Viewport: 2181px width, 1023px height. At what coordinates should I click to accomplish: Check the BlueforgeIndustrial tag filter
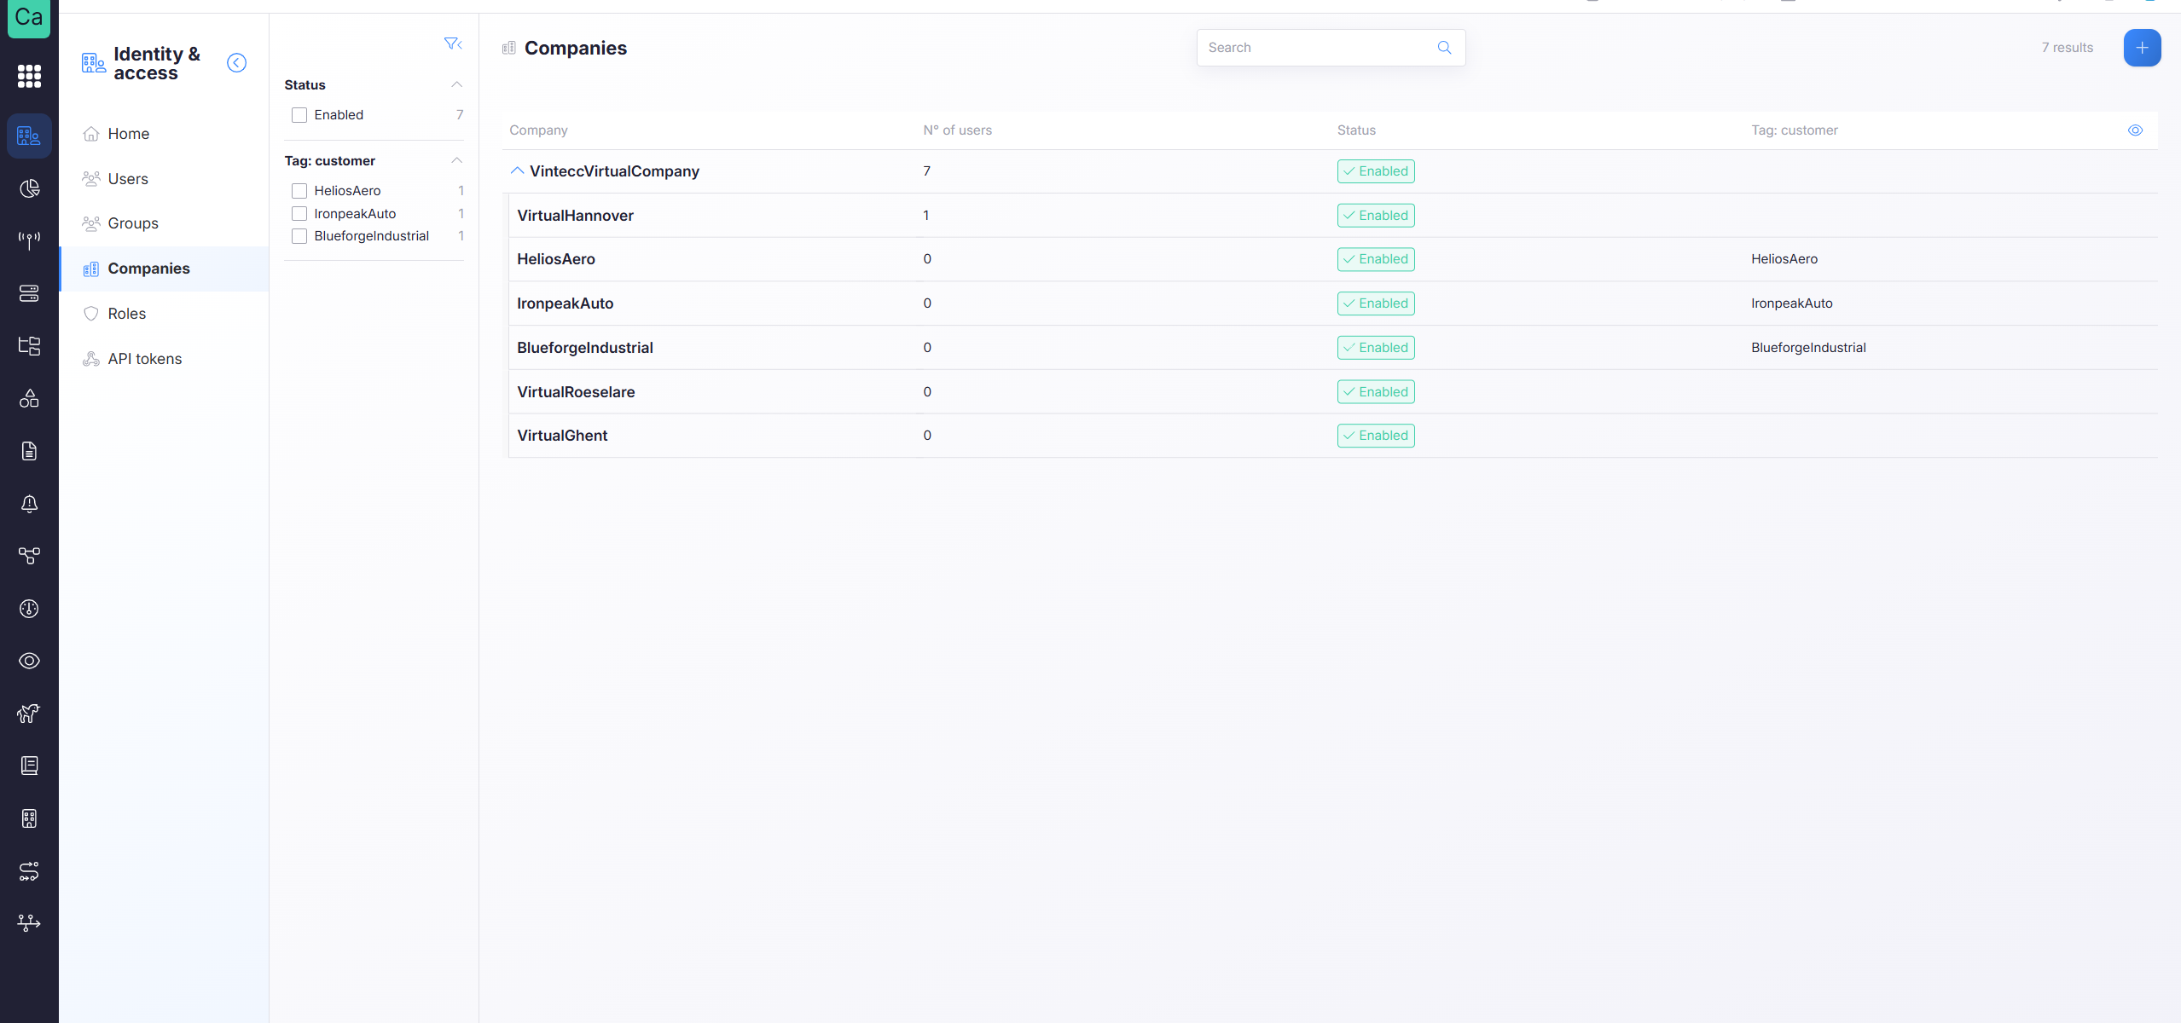pos(299,236)
